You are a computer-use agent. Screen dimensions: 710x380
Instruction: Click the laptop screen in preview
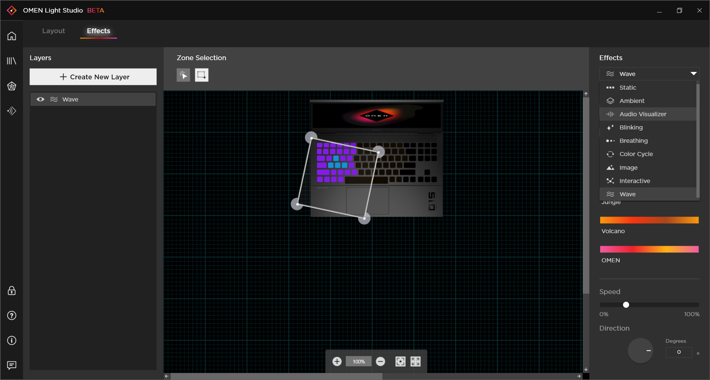tap(376, 115)
